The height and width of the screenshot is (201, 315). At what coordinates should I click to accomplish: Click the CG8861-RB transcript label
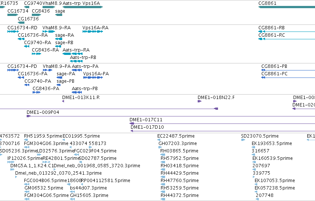tap(271, 27)
